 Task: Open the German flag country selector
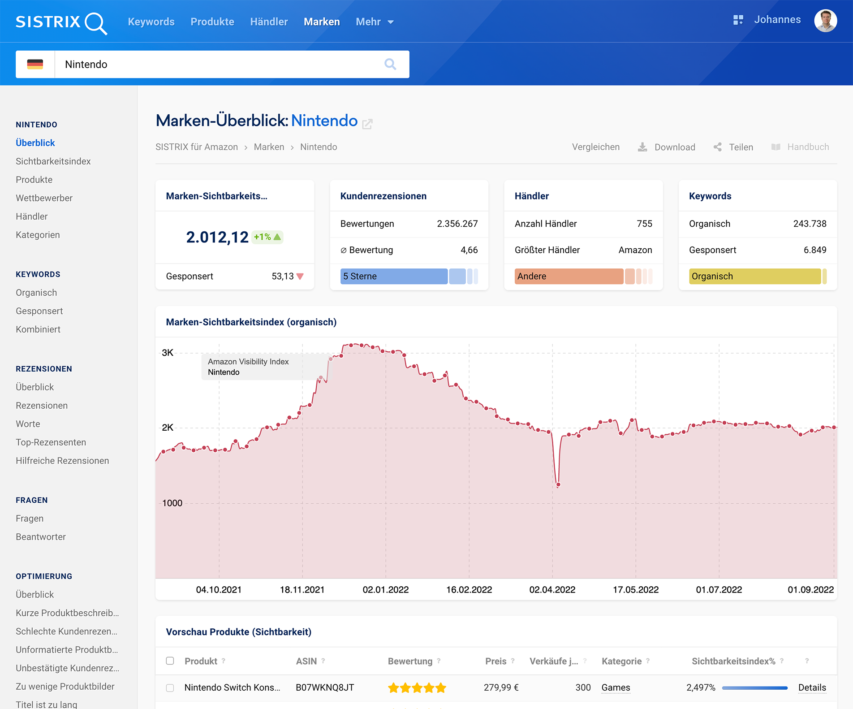[35, 64]
